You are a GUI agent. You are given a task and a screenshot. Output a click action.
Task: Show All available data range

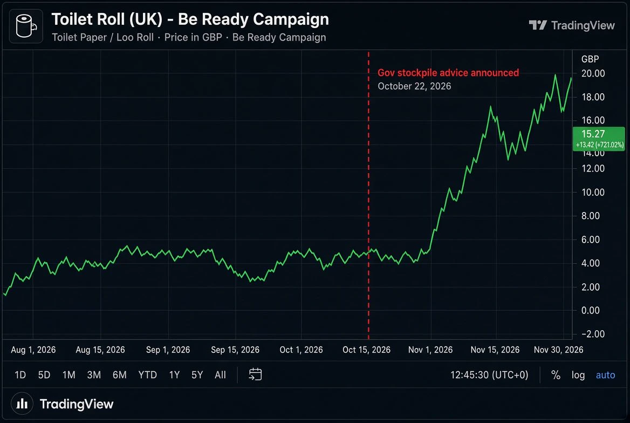(220, 375)
